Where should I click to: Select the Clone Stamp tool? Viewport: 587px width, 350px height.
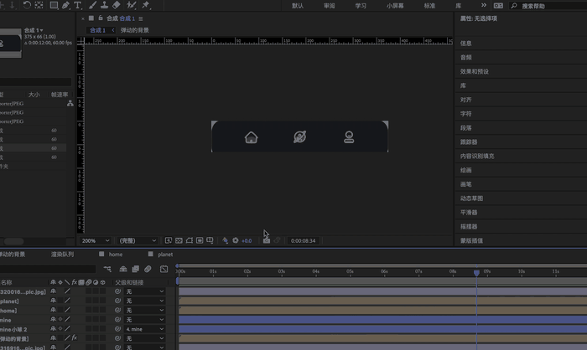(x=105, y=5)
